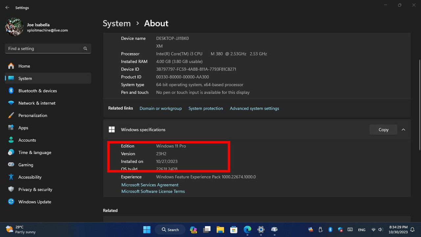This screenshot has width=421, height=237.
Task: Open Bluetooth & devices settings
Action: point(48,91)
